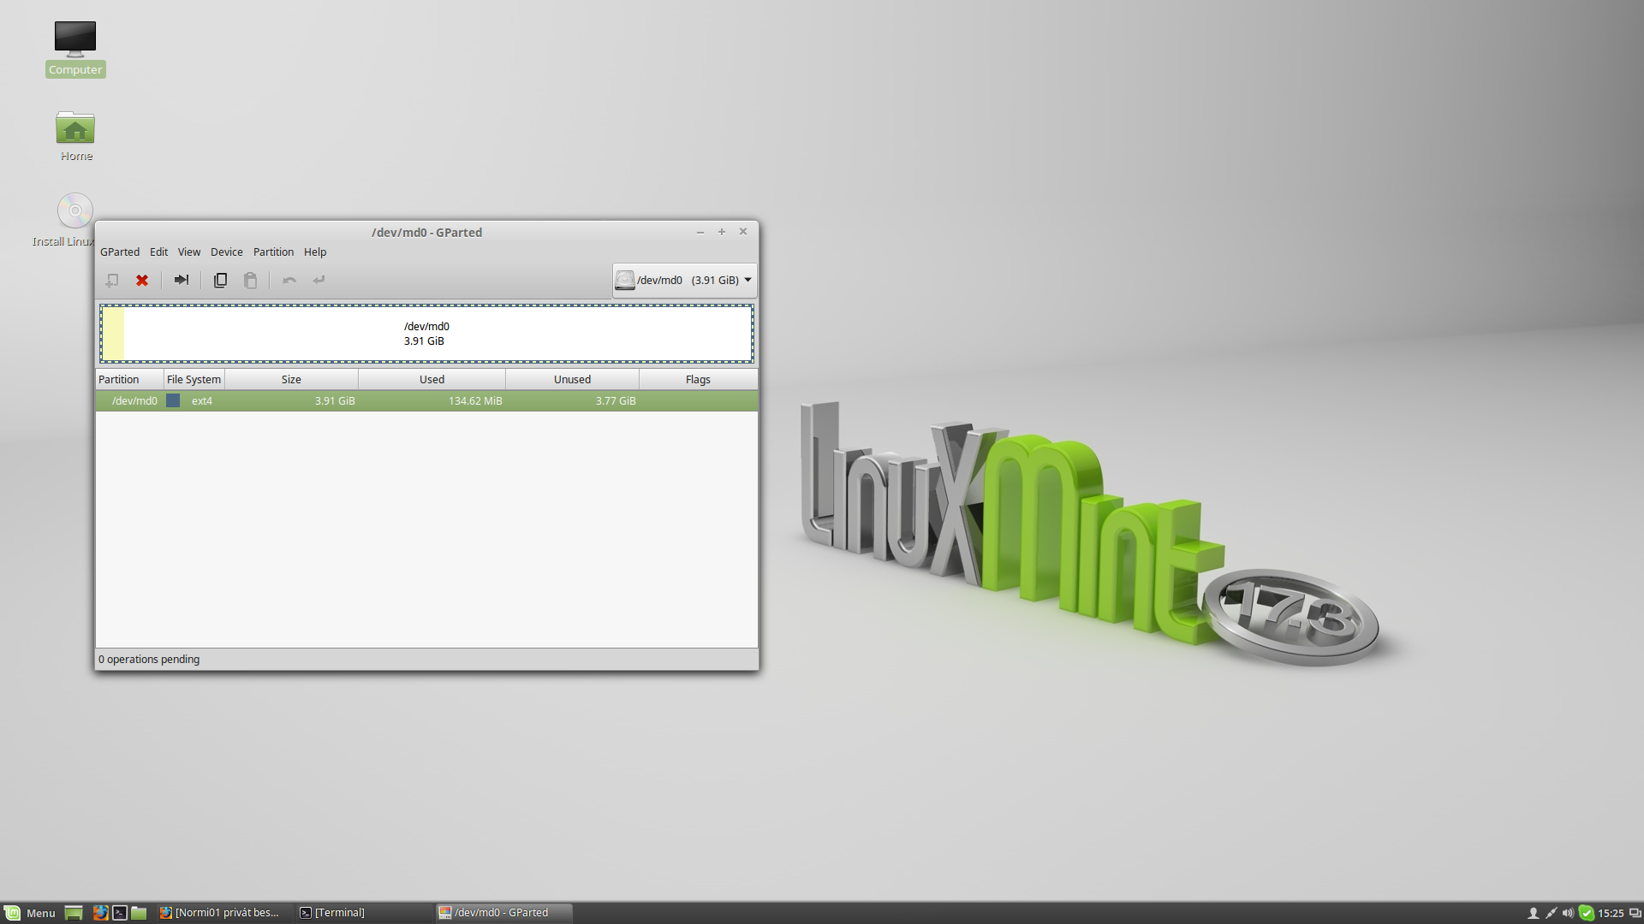Open the GParted menu
Screen dimensions: 1644x924
[120, 252]
